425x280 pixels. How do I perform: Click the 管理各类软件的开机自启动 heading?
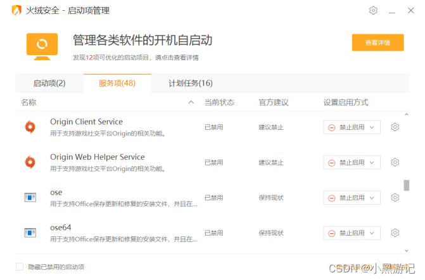coord(143,40)
